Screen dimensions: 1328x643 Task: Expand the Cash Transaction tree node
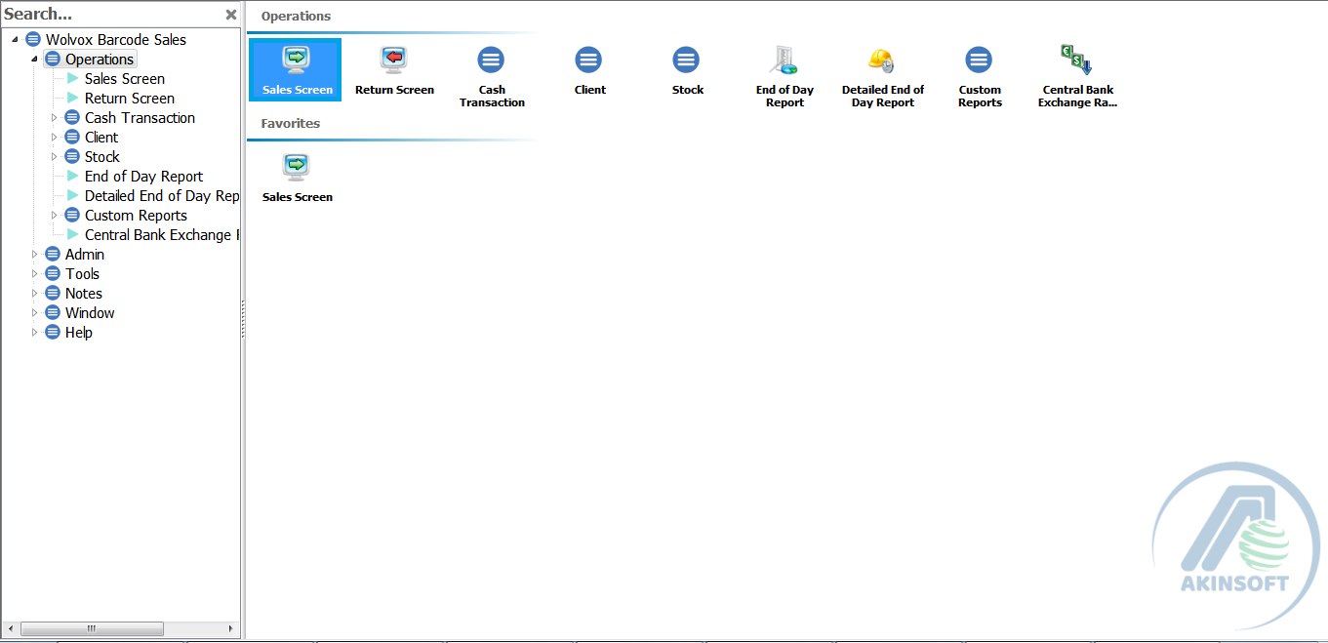pyautogui.click(x=55, y=118)
